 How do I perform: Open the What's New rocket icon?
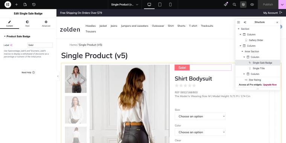pos(226,5)
